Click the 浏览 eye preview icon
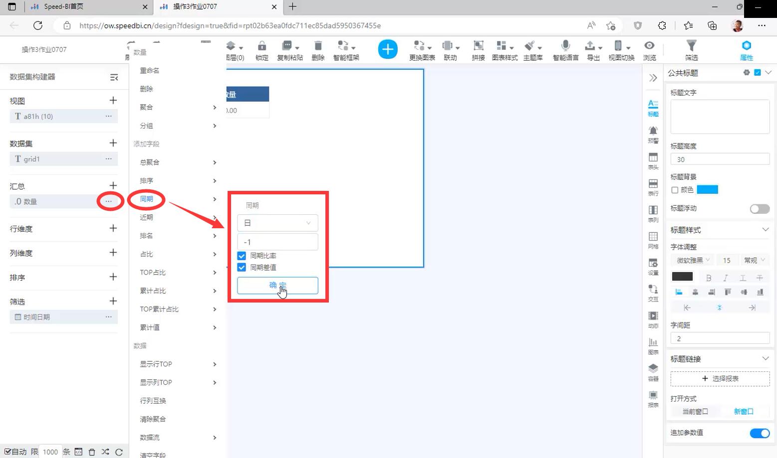The image size is (777, 458). [x=649, y=46]
